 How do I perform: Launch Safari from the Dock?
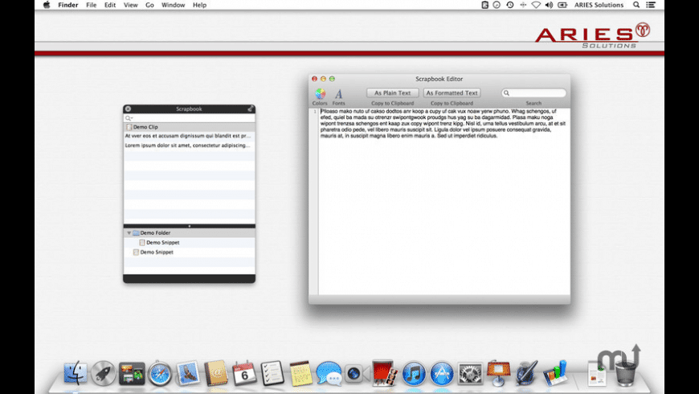pos(160,373)
